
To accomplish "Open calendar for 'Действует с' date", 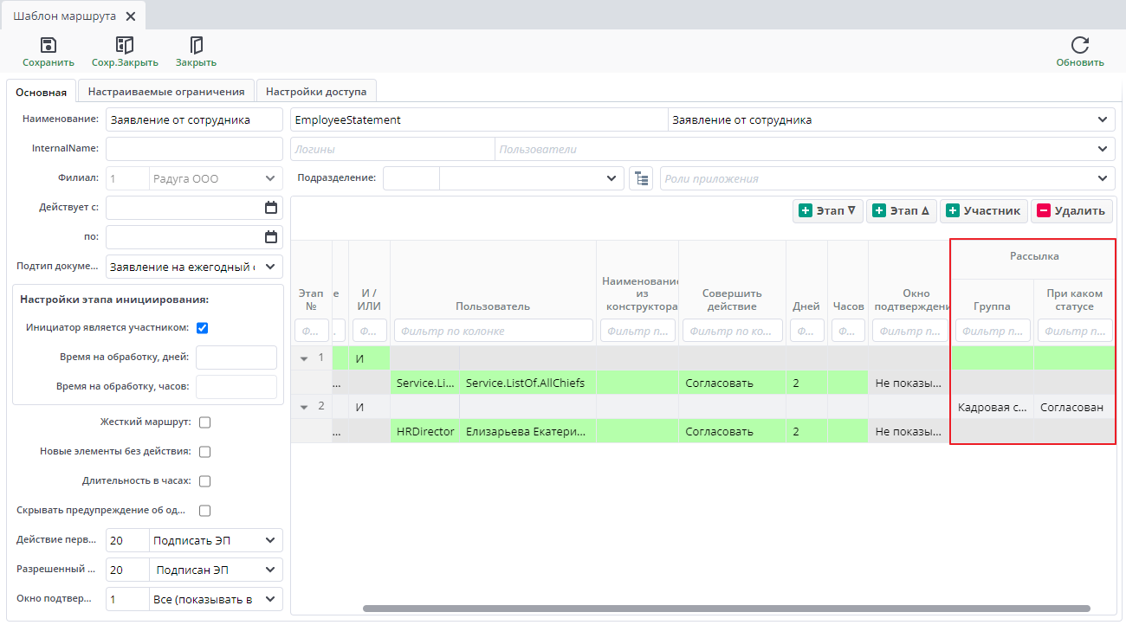I will (x=271, y=208).
